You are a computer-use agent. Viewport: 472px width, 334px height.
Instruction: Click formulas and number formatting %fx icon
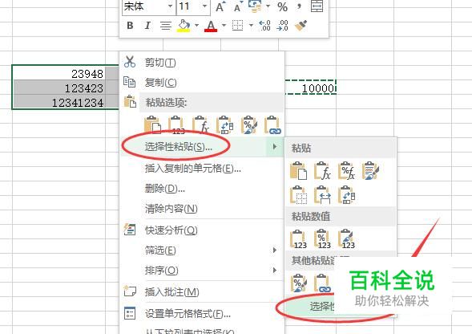346,171
